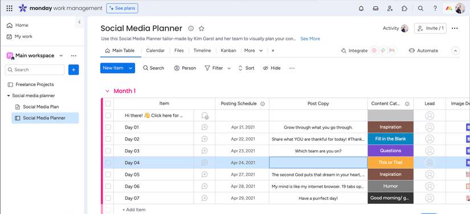Click Content Category column info icon
The width and height of the screenshot is (470, 214).
click(x=407, y=104)
